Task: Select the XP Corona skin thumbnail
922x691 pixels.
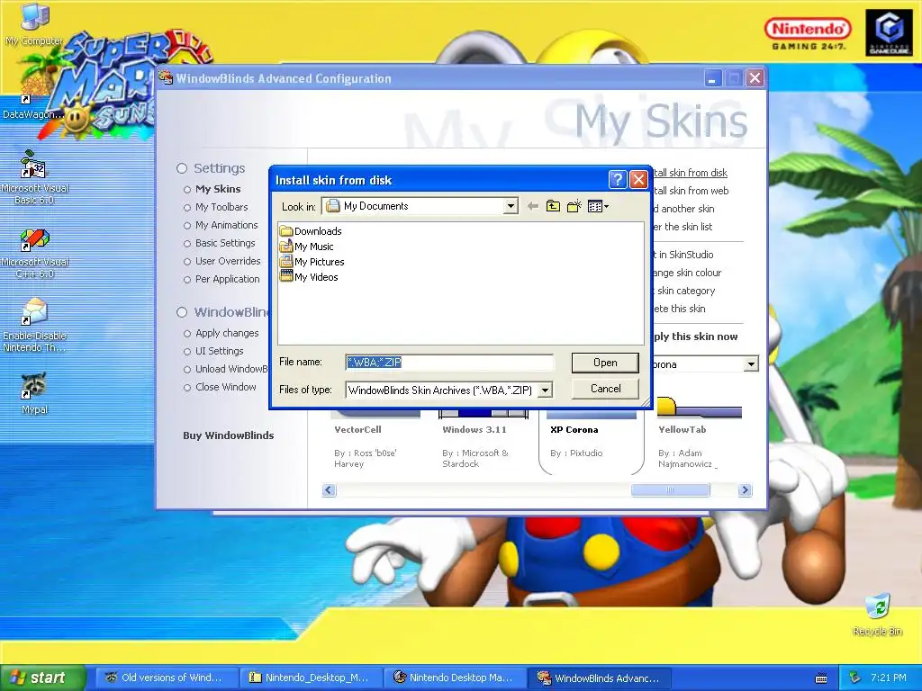Action: pos(591,441)
